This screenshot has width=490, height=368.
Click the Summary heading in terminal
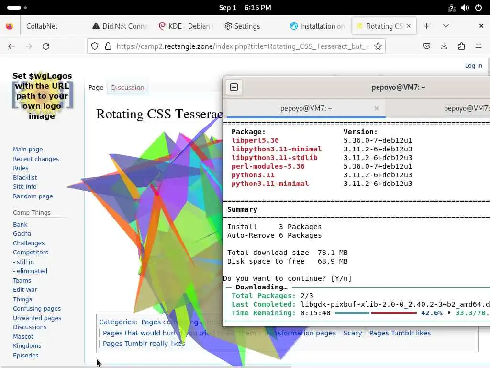242,209
